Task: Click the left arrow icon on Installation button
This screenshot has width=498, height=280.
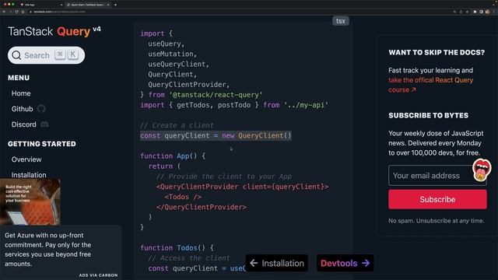Action: (254, 263)
